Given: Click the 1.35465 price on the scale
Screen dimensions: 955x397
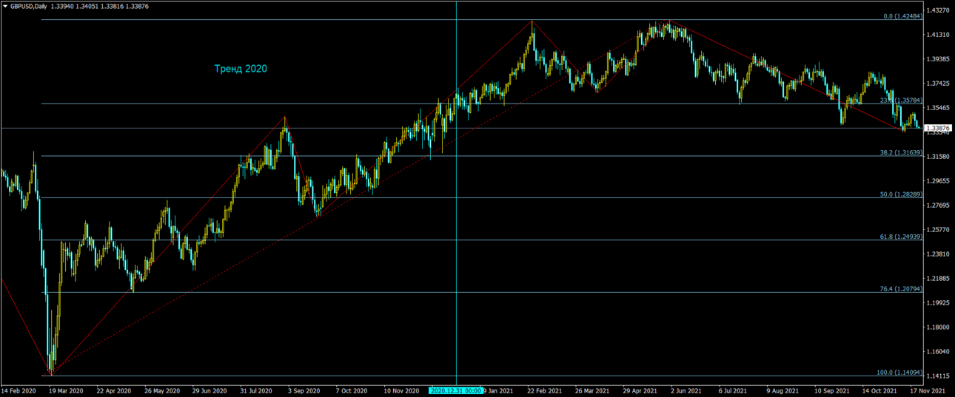Looking at the screenshot, I should tap(939, 108).
